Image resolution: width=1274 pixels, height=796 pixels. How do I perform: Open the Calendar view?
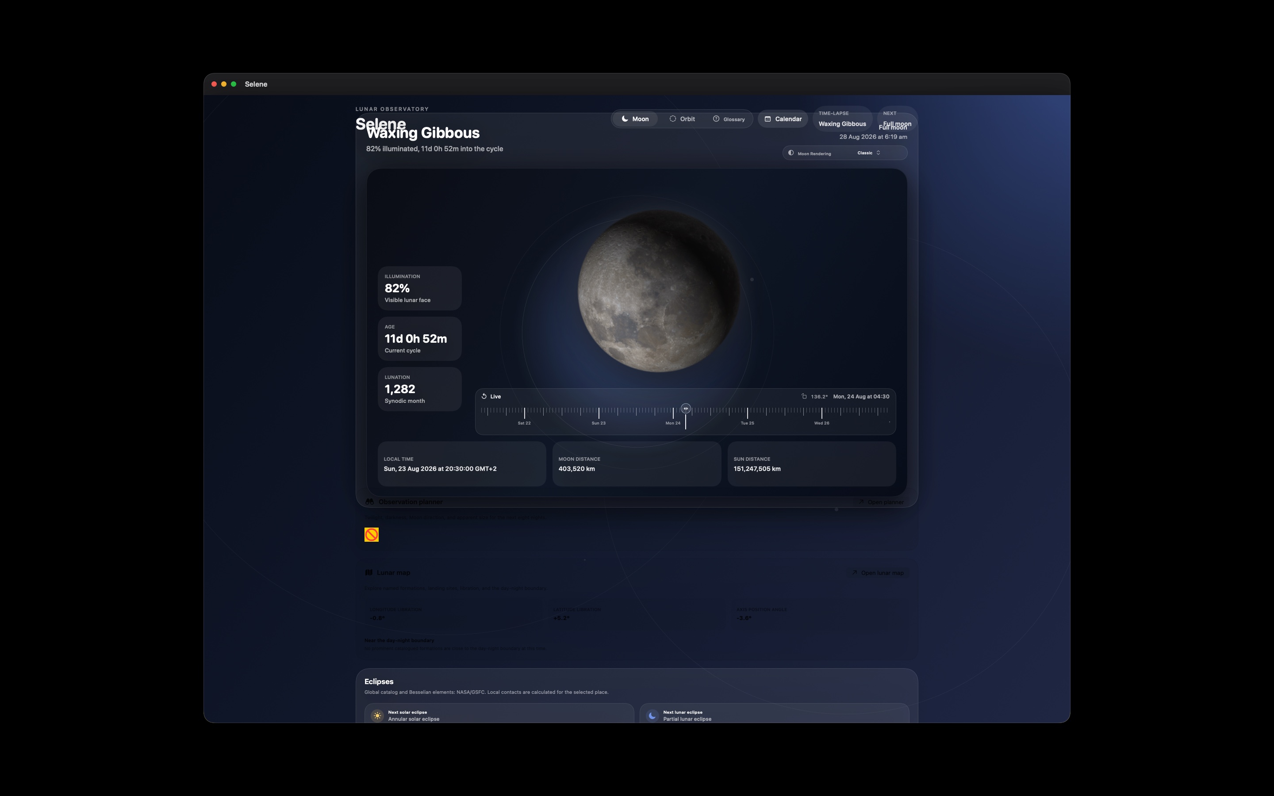(x=783, y=119)
